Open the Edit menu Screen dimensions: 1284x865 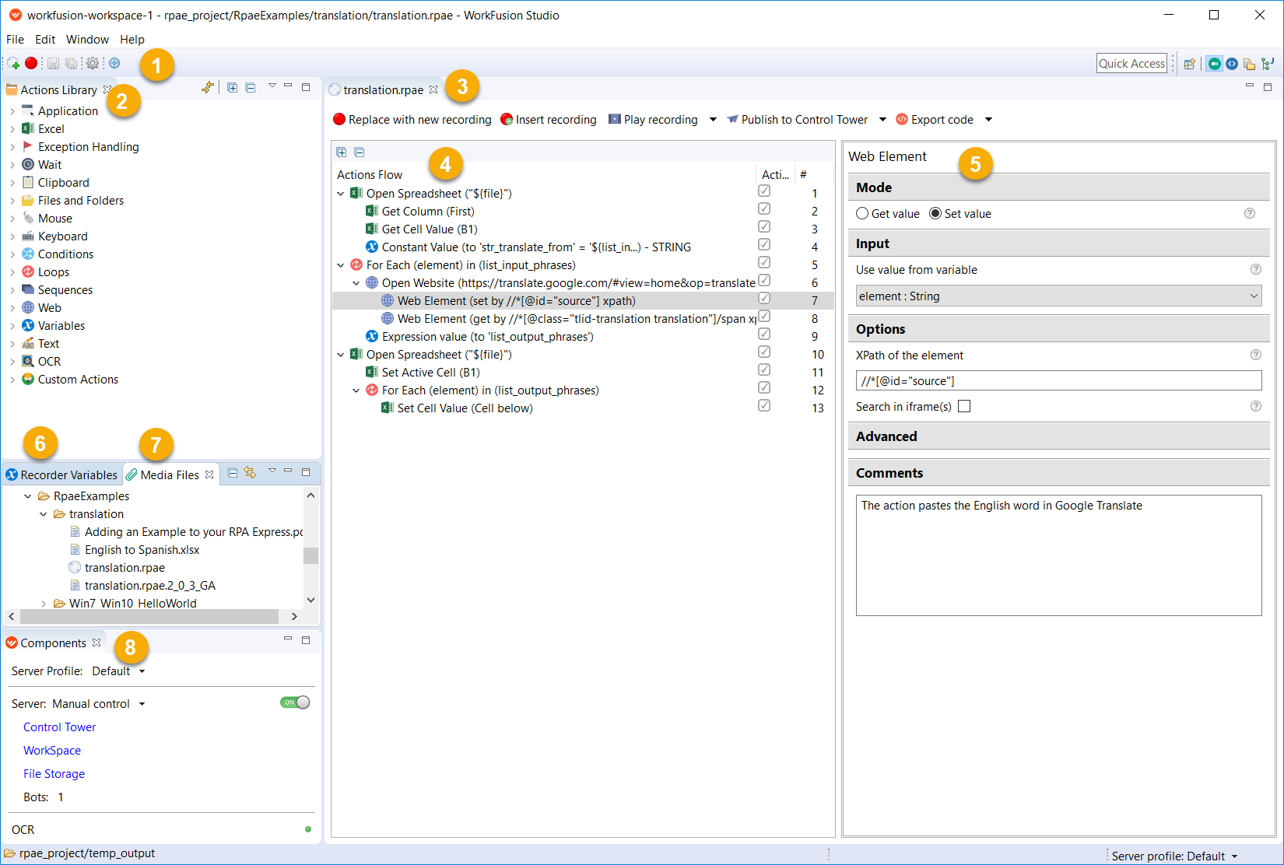pos(45,39)
